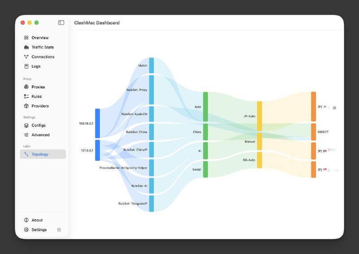Open Configs layers icon

[x=26, y=125]
